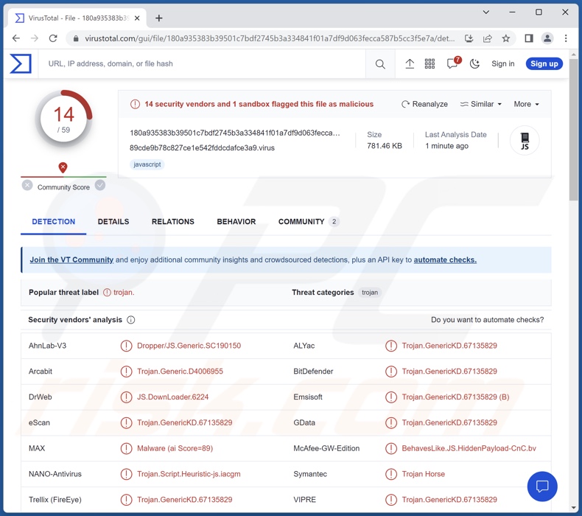
Task: Downvote with the community score X icon
Action: pyautogui.click(x=27, y=185)
